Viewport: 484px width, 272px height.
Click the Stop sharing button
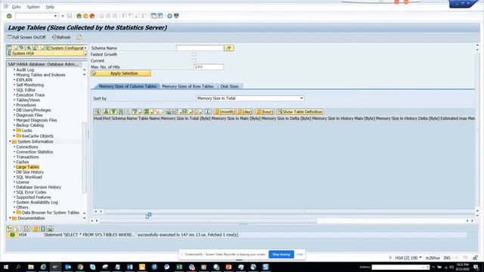[x=281, y=255]
